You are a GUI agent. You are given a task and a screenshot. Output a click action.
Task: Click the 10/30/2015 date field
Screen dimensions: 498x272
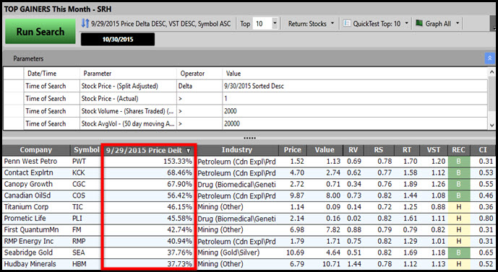pyautogui.click(x=118, y=39)
